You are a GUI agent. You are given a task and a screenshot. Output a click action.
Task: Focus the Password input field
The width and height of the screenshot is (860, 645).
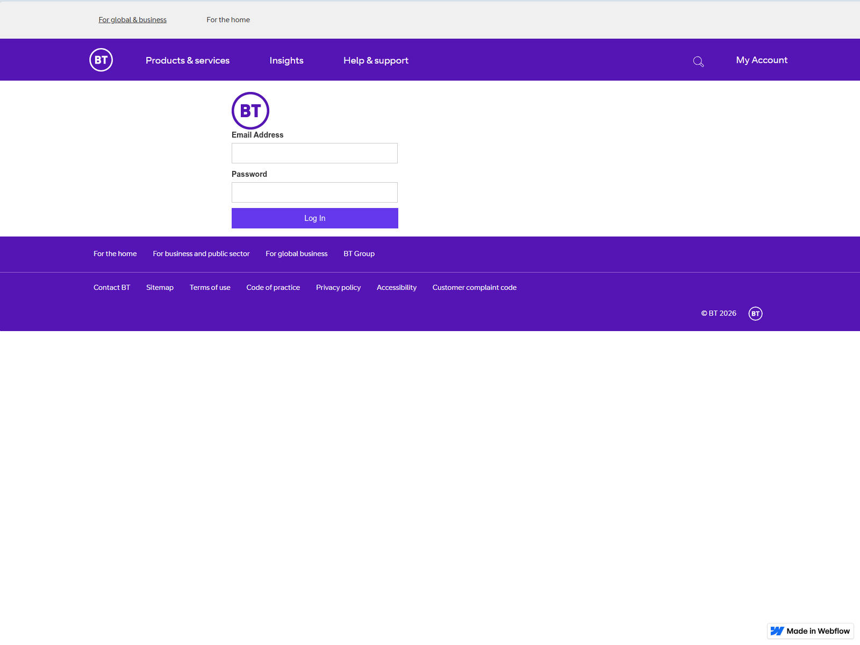[x=314, y=192]
